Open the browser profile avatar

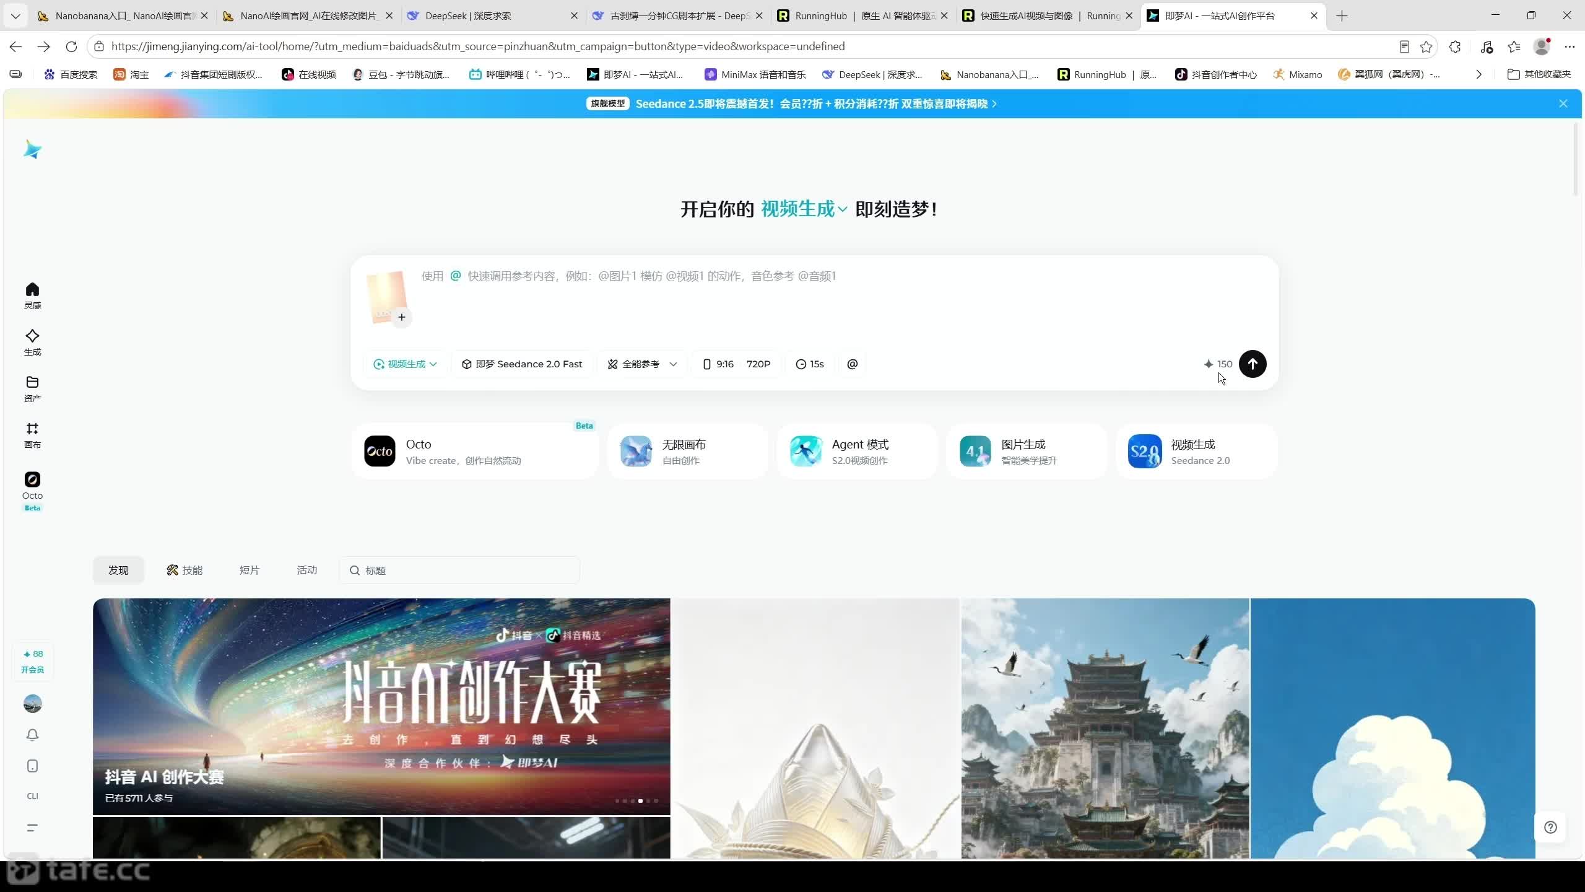pos(1542,46)
